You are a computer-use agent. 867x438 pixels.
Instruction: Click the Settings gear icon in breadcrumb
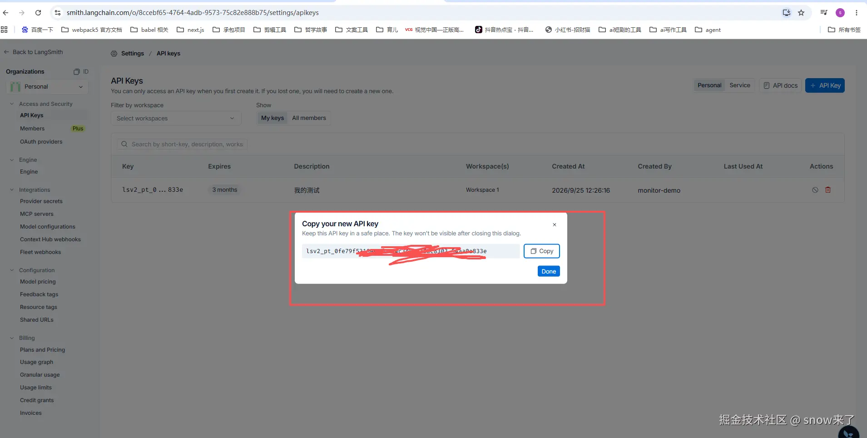114,54
